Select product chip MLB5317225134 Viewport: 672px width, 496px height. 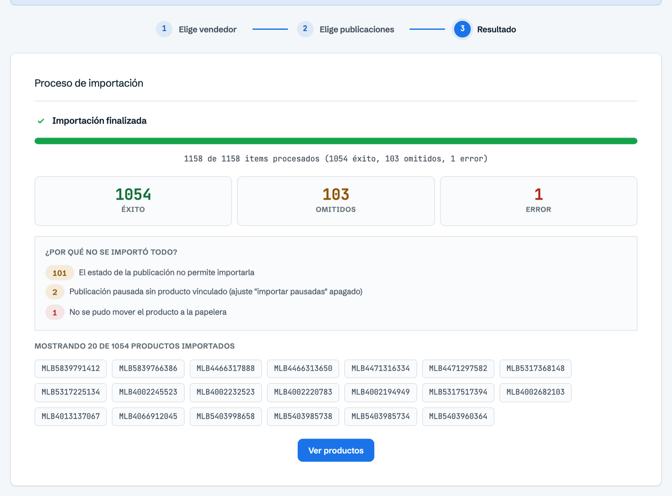tap(71, 392)
